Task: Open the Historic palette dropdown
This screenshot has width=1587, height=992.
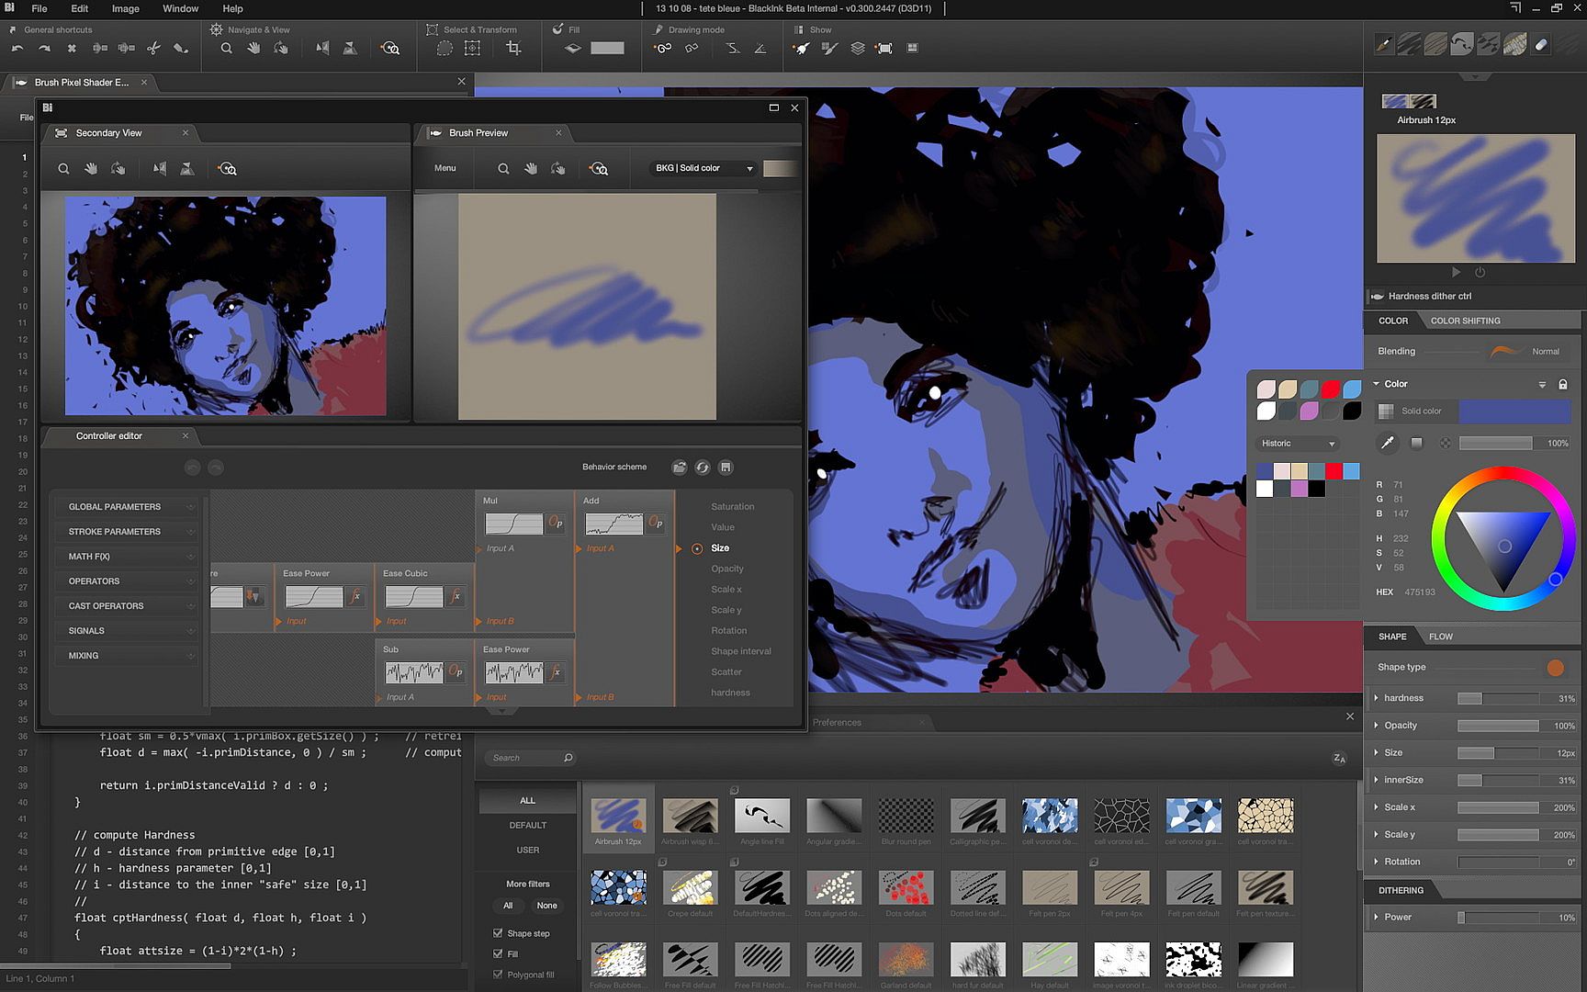Action: [1297, 444]
